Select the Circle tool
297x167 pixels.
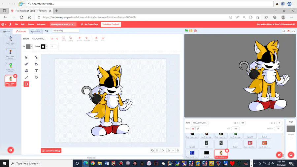pos(36,77)
